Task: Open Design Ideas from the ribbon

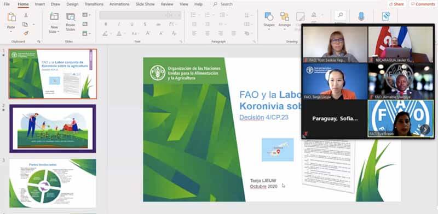Action: (x=386, y=16)
